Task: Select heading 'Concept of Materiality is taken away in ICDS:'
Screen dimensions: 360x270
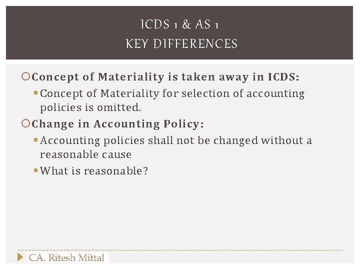Action: (x=165, y=77)
